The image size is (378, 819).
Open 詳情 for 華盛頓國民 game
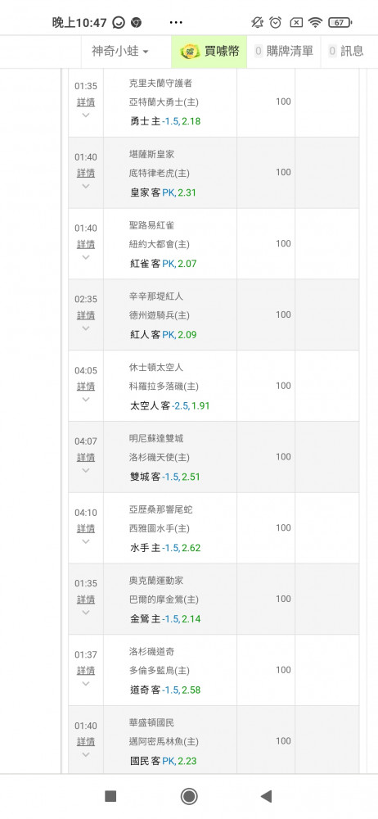click(x=86, y=741)
